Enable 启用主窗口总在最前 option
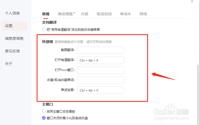The image size is (200, 125). pos(44,111)
